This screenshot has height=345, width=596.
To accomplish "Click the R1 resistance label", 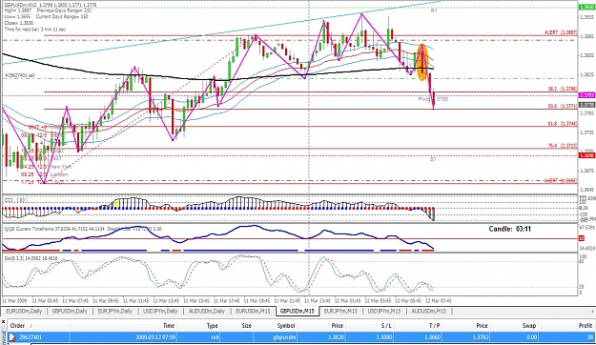I will [x=434, y=10].
